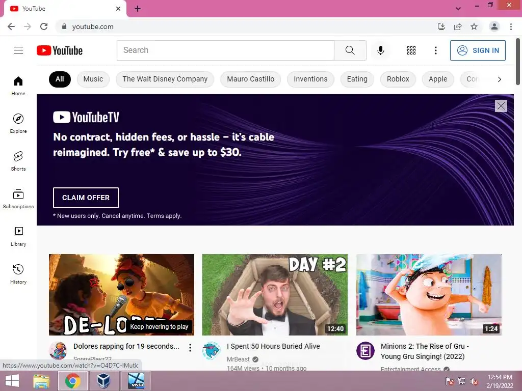
Task: Open Subscriptions in sidebar
Action: point(18,199)
